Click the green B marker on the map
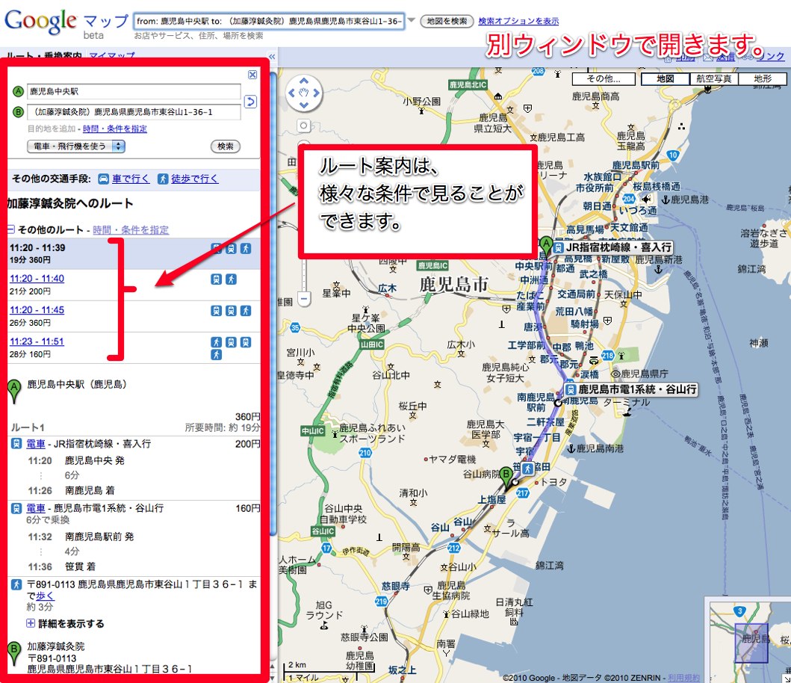 click(506, 478)
